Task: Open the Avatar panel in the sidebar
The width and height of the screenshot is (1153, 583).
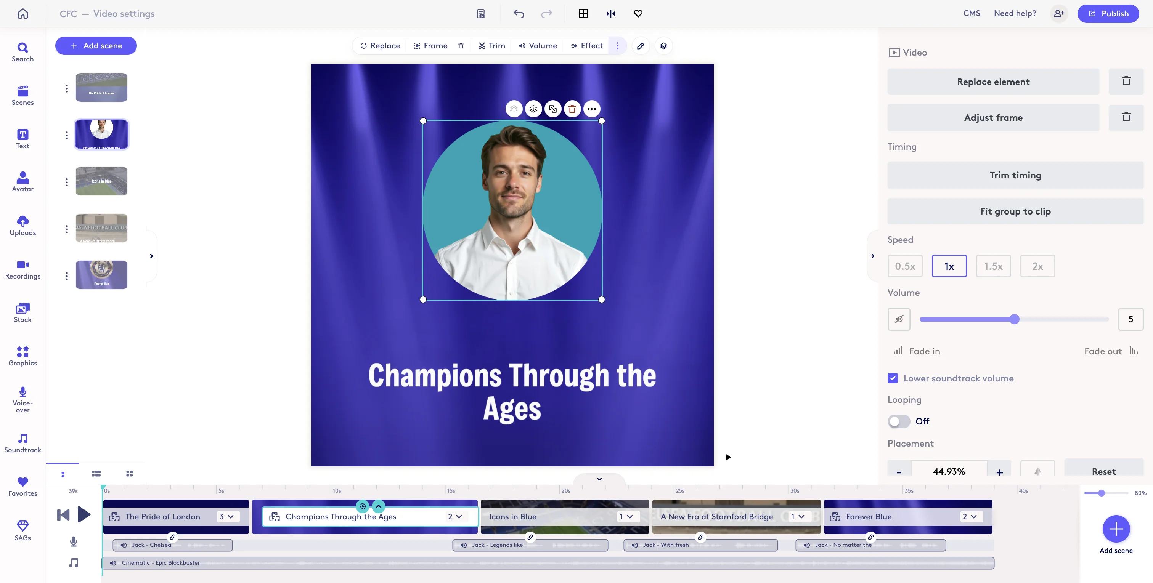Action: pos(22,181)
